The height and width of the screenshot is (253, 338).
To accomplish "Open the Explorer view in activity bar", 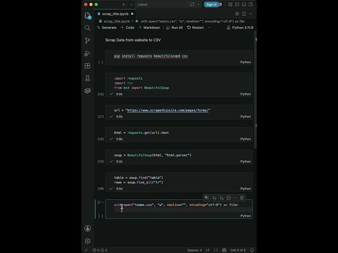I will point(88,15).
